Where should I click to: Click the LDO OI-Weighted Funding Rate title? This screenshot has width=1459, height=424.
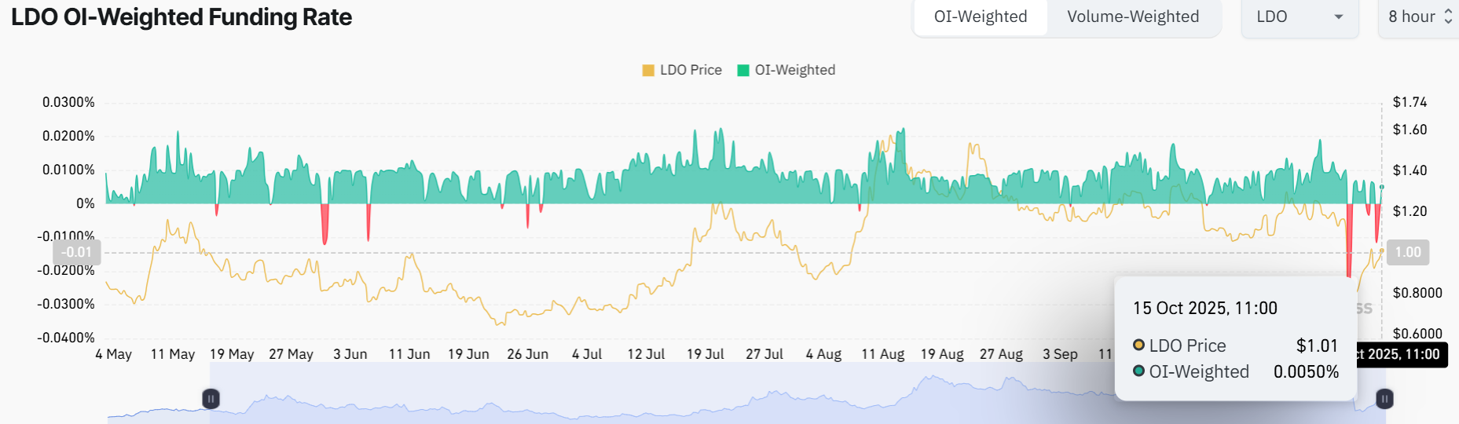coord(181,17)
